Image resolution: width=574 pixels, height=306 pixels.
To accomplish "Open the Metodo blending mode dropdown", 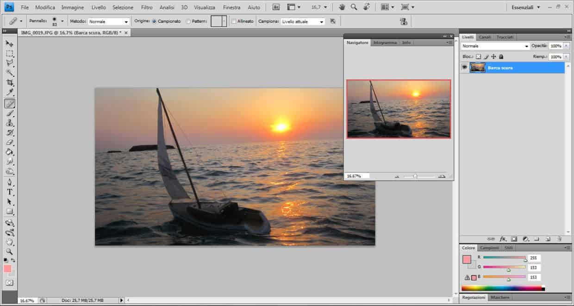I will pos(109,21).
